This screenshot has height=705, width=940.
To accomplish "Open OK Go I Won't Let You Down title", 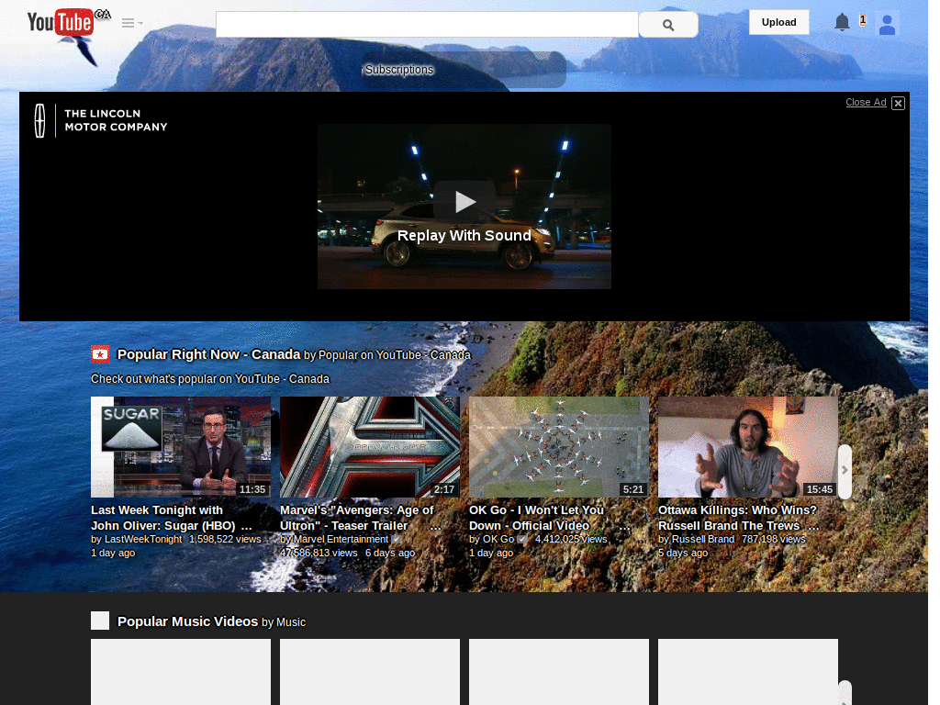I will click(536, 518).
